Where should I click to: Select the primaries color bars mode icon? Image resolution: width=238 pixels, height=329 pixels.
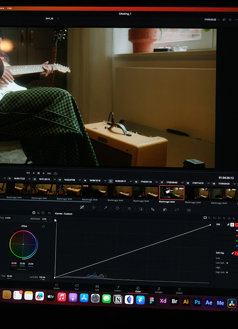39,213
